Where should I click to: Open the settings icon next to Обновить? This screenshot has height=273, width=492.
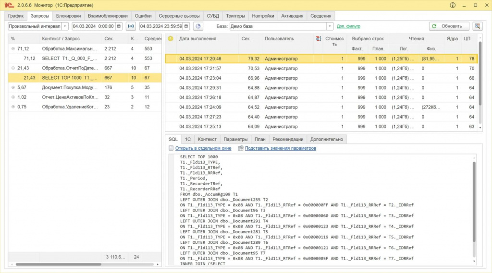click(477, 26)
